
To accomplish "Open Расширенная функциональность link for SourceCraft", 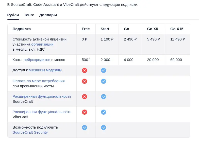I will pyautogui.click(x=42, y=96).
